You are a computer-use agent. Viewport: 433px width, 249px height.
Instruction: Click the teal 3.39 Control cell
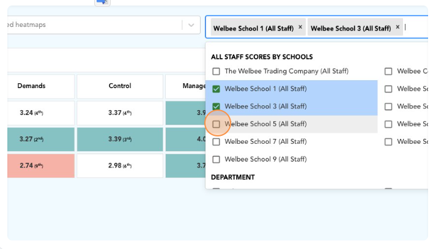point(120,139)
